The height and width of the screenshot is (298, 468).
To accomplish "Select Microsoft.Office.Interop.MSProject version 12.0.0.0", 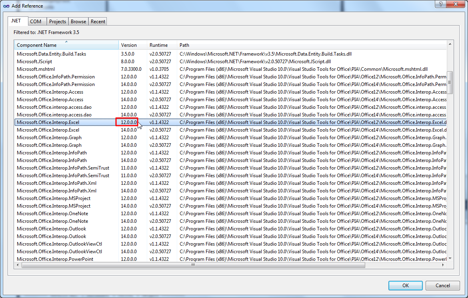I will coord(230,198).
